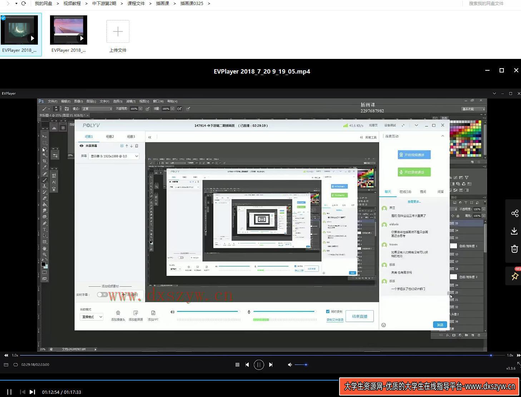Click EVPlayer slow-down rewind speed icon

[6, 355]
